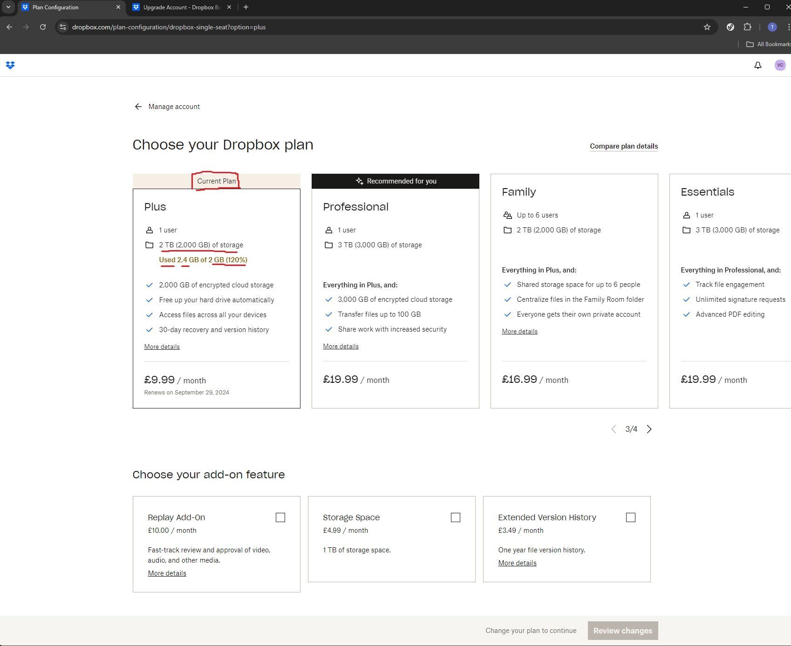Click the Manage account link
This screenshot has width=791, height=646.
tap(174, 107)
